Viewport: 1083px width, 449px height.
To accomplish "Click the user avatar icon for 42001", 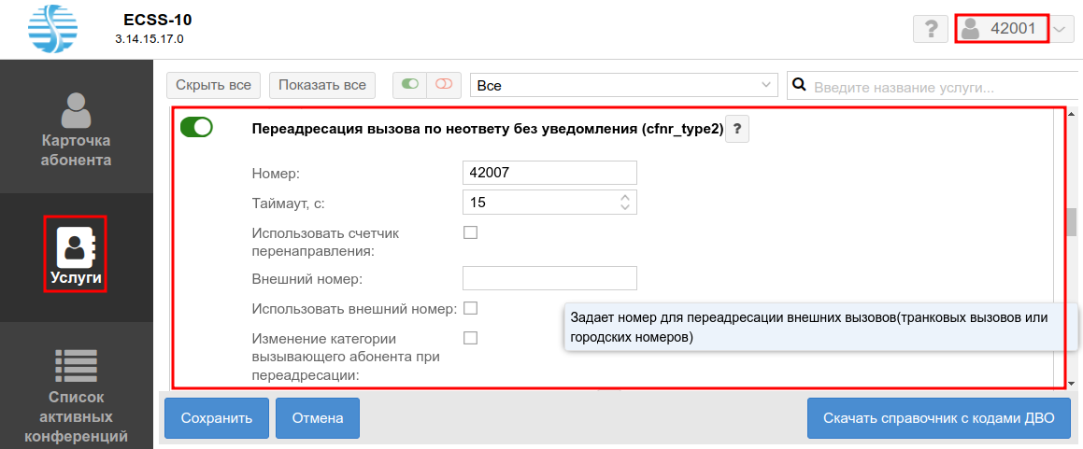I will pyautogui.click(x=970, y=29).
